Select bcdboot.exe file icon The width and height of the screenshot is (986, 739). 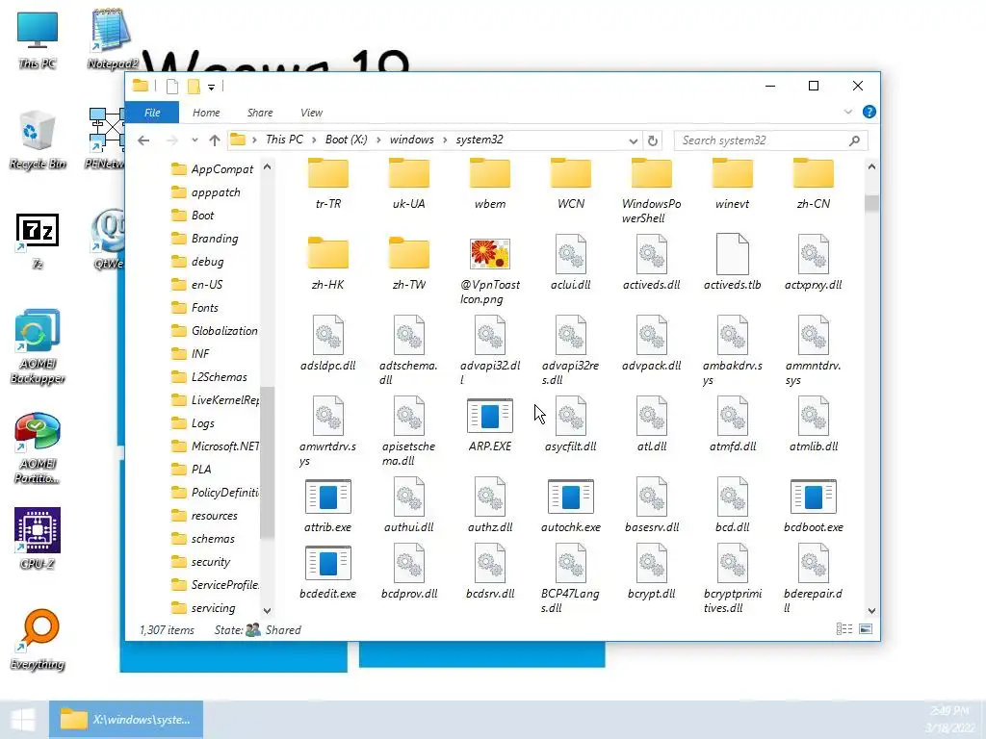pyautogui.click(x=813, y=497)
